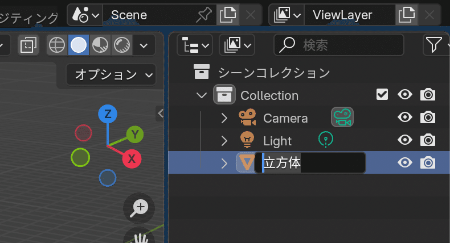The height and width of the screenshot is (243, 450).
Task: Select the Camera row label
Action: (285, 118)
